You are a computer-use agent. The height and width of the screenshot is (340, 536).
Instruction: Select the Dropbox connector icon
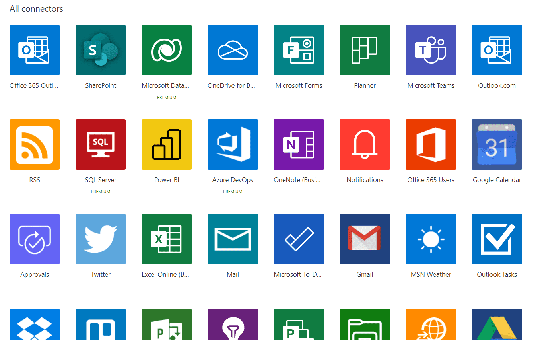click(35, 324)
